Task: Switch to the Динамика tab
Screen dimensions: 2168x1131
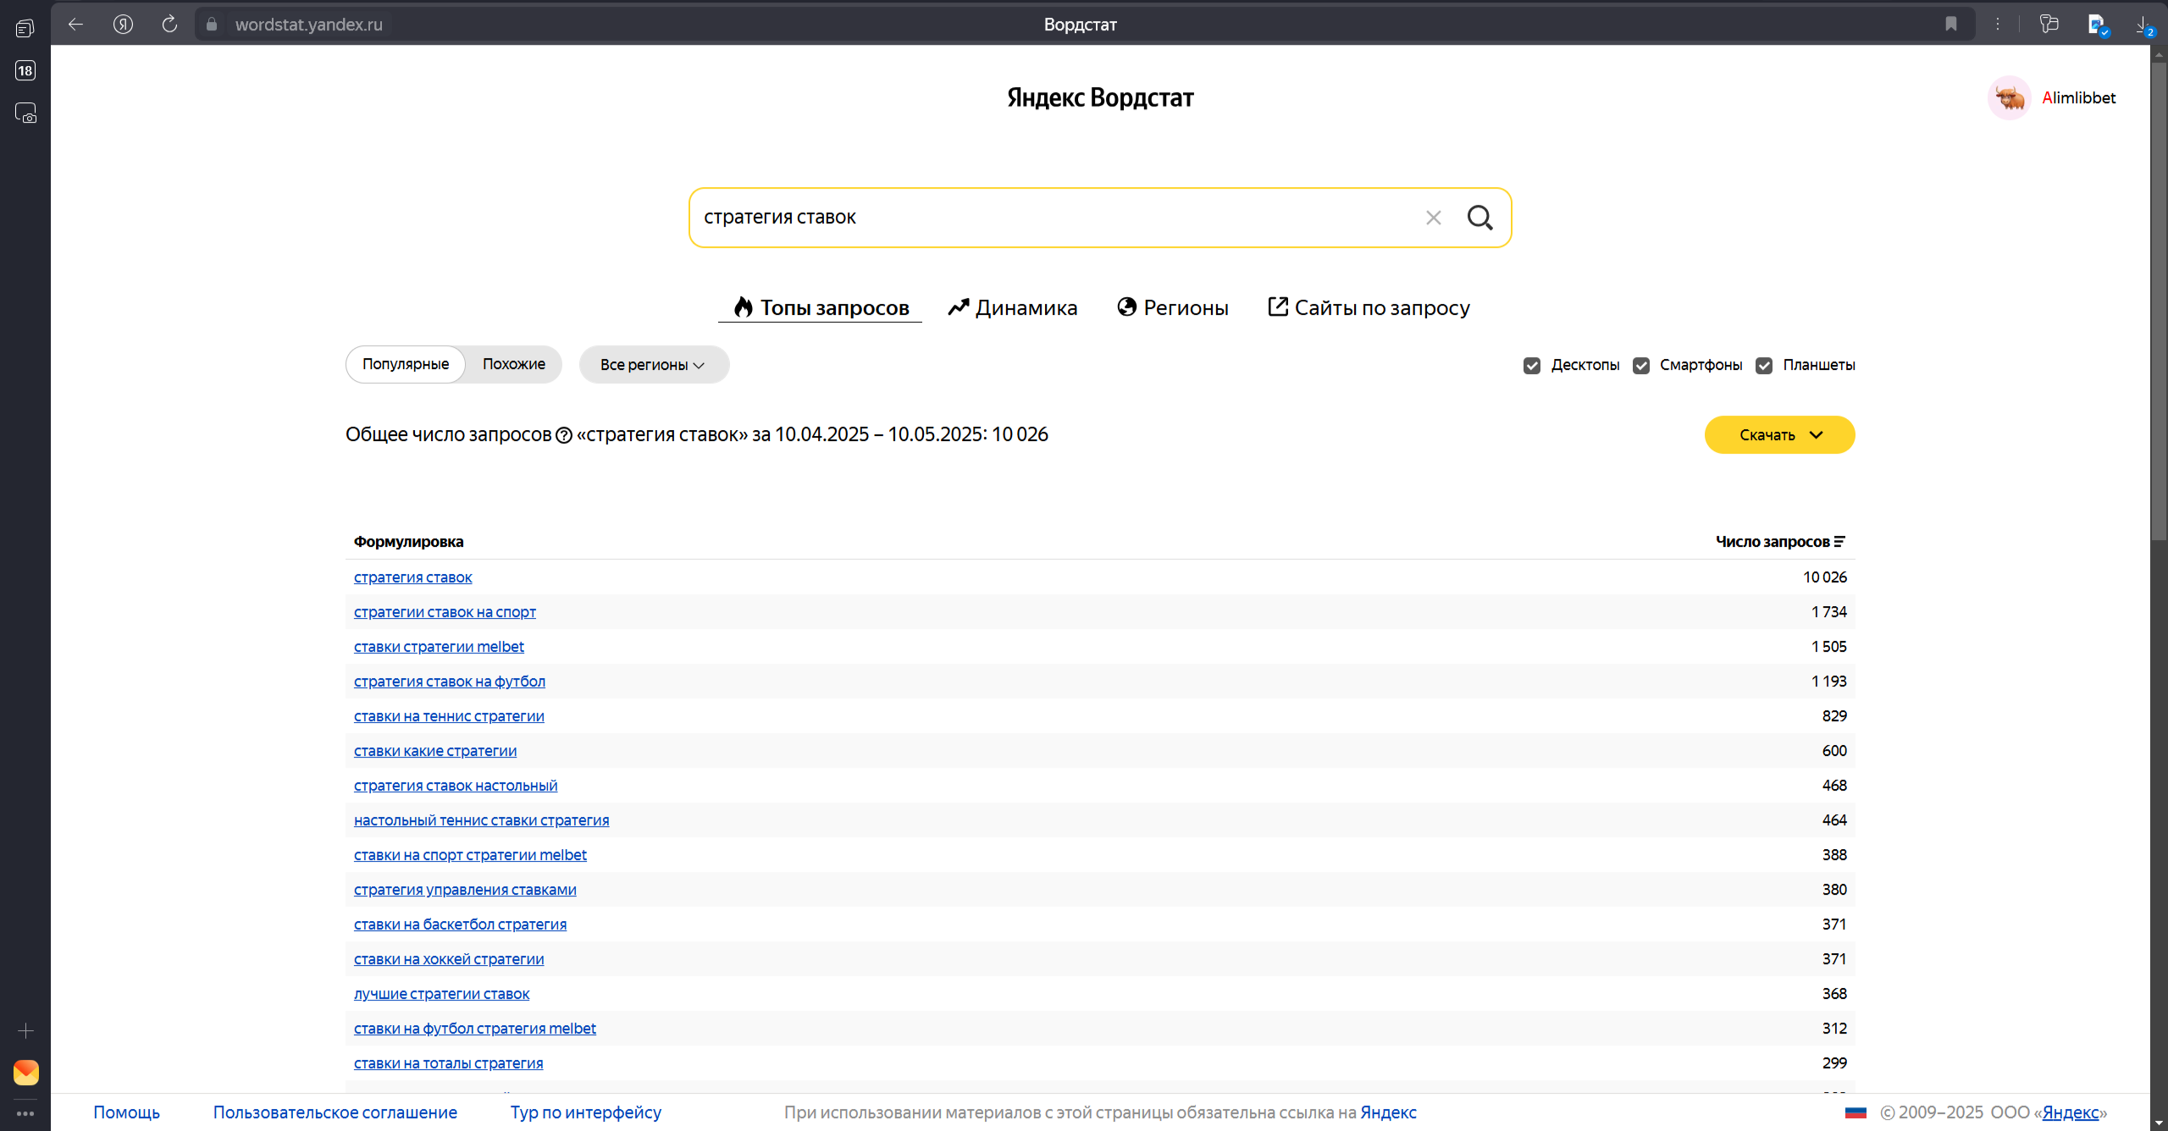Action: click(x=1012, y=307)
